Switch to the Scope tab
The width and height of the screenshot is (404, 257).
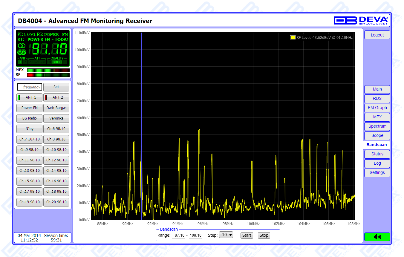(377, 135)
